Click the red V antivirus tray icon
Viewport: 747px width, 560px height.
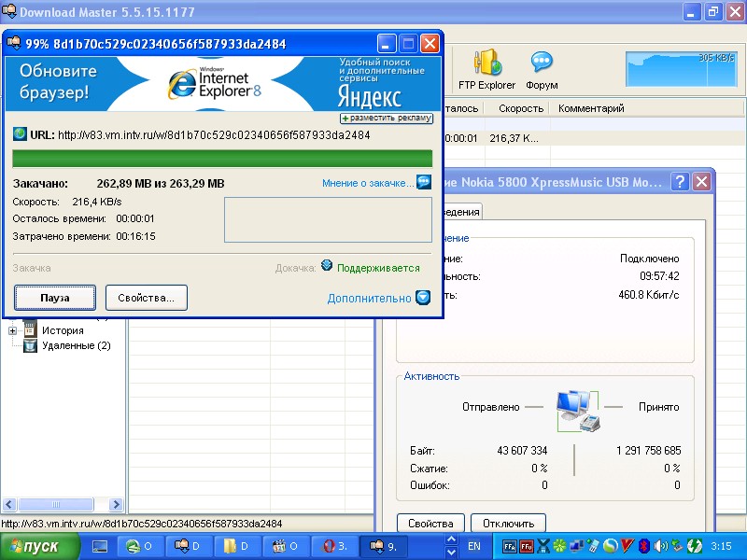pos(627,546)
